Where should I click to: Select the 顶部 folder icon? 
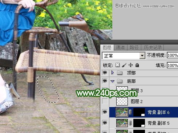click(x=120, y=73)
